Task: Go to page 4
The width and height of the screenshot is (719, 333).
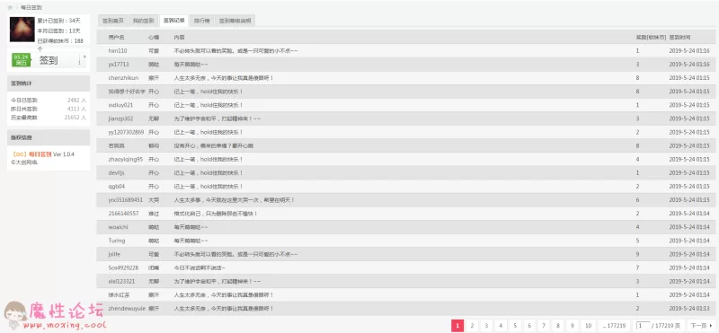Action: [x=501, y=326]
